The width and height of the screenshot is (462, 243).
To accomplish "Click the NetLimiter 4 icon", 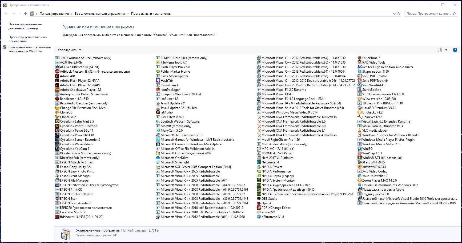I will coord(259,162).
